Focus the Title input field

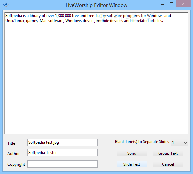pos(62,142)
